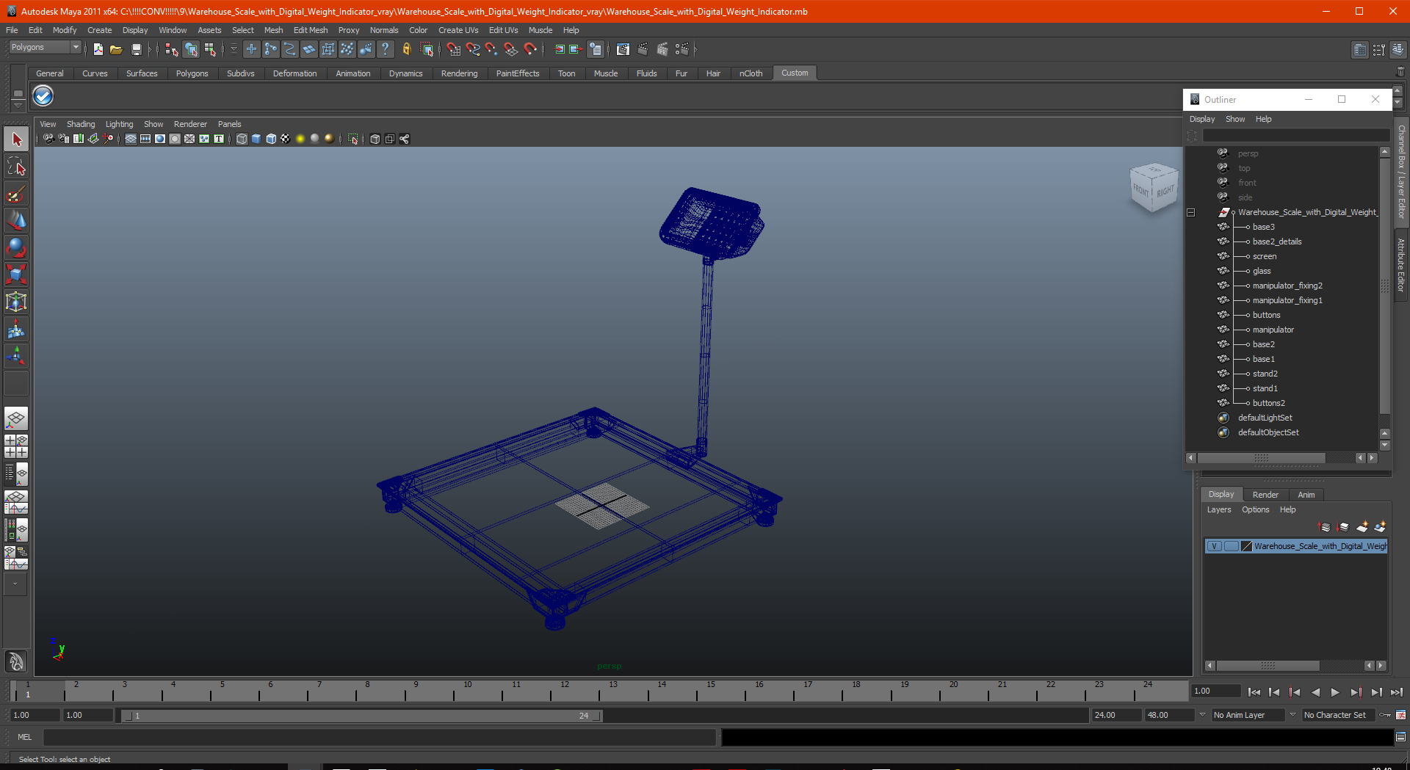Create layer from selected objects icon
Viewport: 1410px width, 770px height.
coord(1380,527)
